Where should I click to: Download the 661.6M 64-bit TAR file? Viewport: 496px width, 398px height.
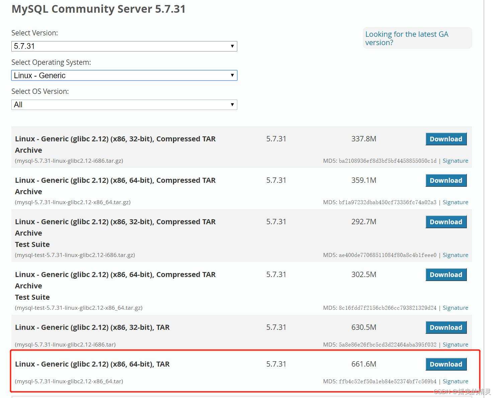pos(446,364)
